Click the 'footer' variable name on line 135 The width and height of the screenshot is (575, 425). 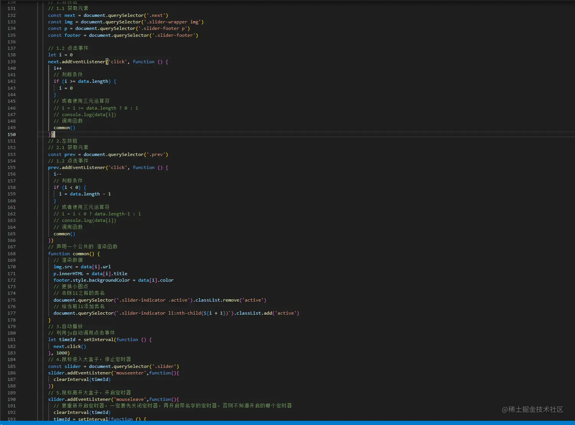point(72,35)
